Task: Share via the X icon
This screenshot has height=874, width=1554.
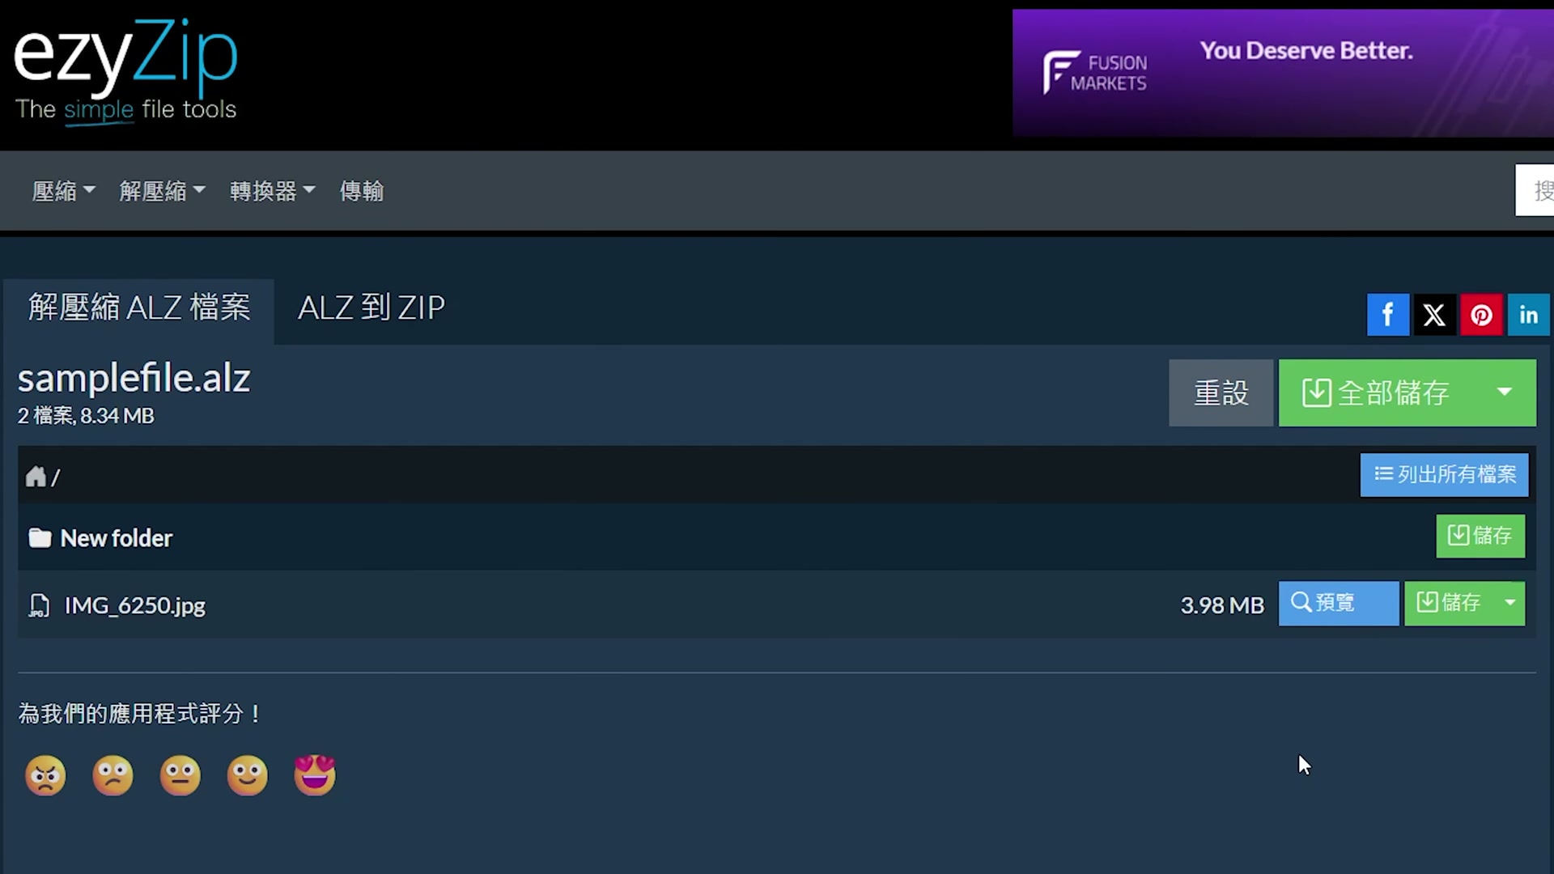Action: [1434, 315]
